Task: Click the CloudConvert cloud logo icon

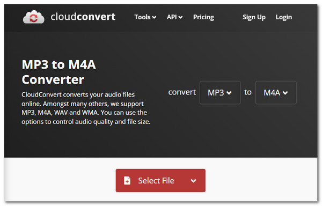Action: [34, 17]
